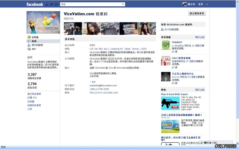Image resolution: width=239 pixels, height=149 pixels.
Task: Open the what.tw insurance ad title
Action: click(x=181, y=115)
